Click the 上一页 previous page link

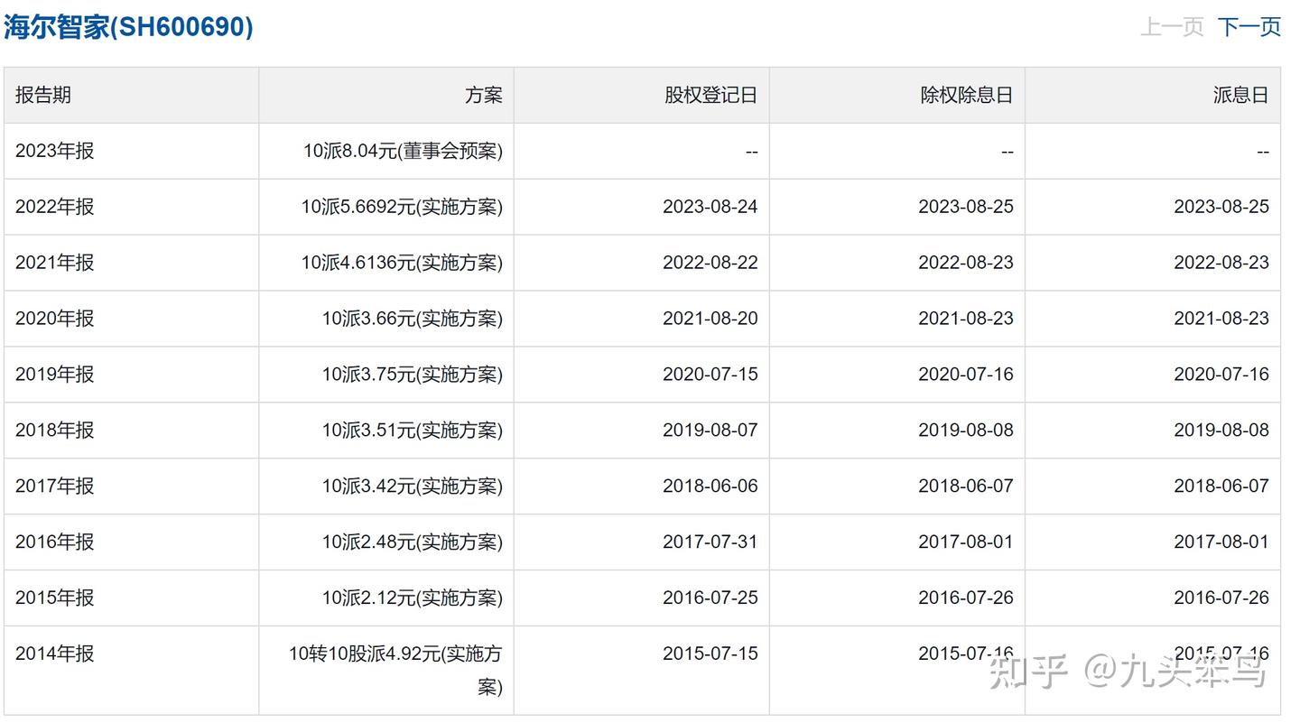tap(1172, 27)
